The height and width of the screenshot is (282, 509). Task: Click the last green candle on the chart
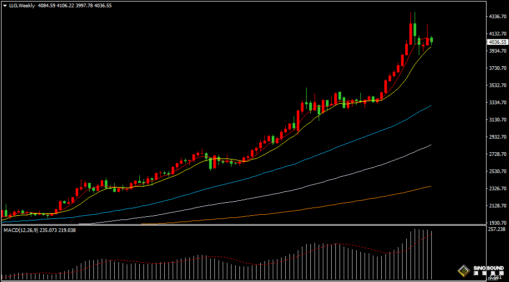(431, 40)
